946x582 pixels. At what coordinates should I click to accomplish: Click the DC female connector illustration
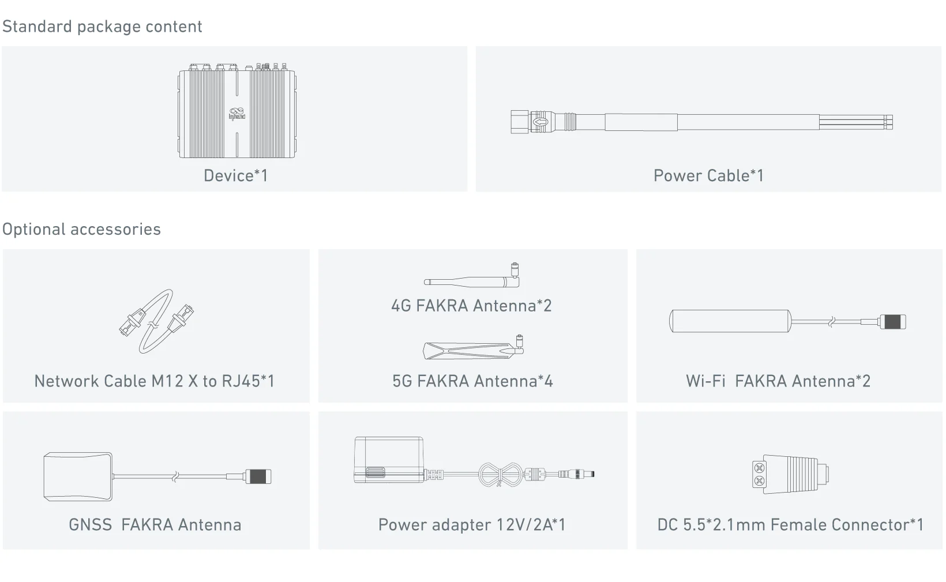pos(791,474)
